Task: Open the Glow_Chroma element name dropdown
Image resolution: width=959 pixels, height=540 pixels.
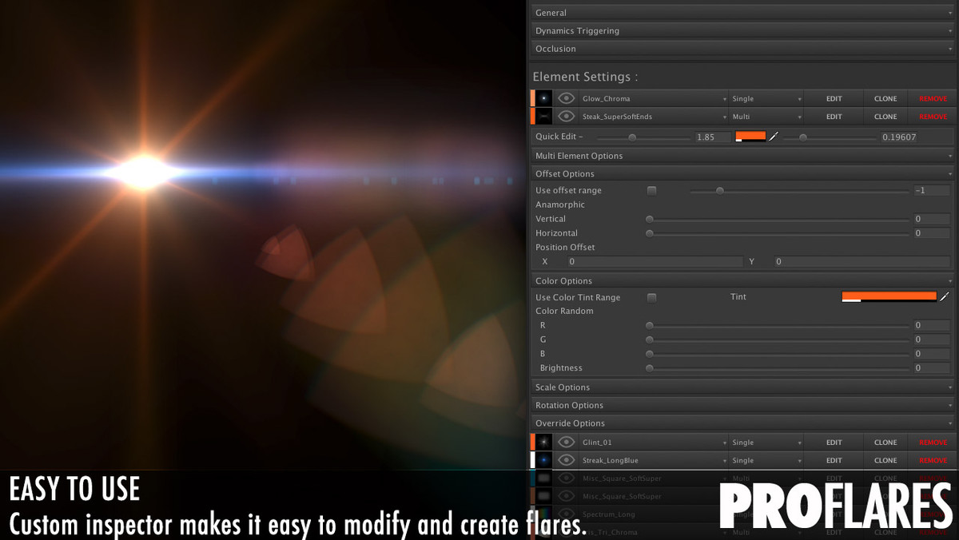Action: point(653,98)
